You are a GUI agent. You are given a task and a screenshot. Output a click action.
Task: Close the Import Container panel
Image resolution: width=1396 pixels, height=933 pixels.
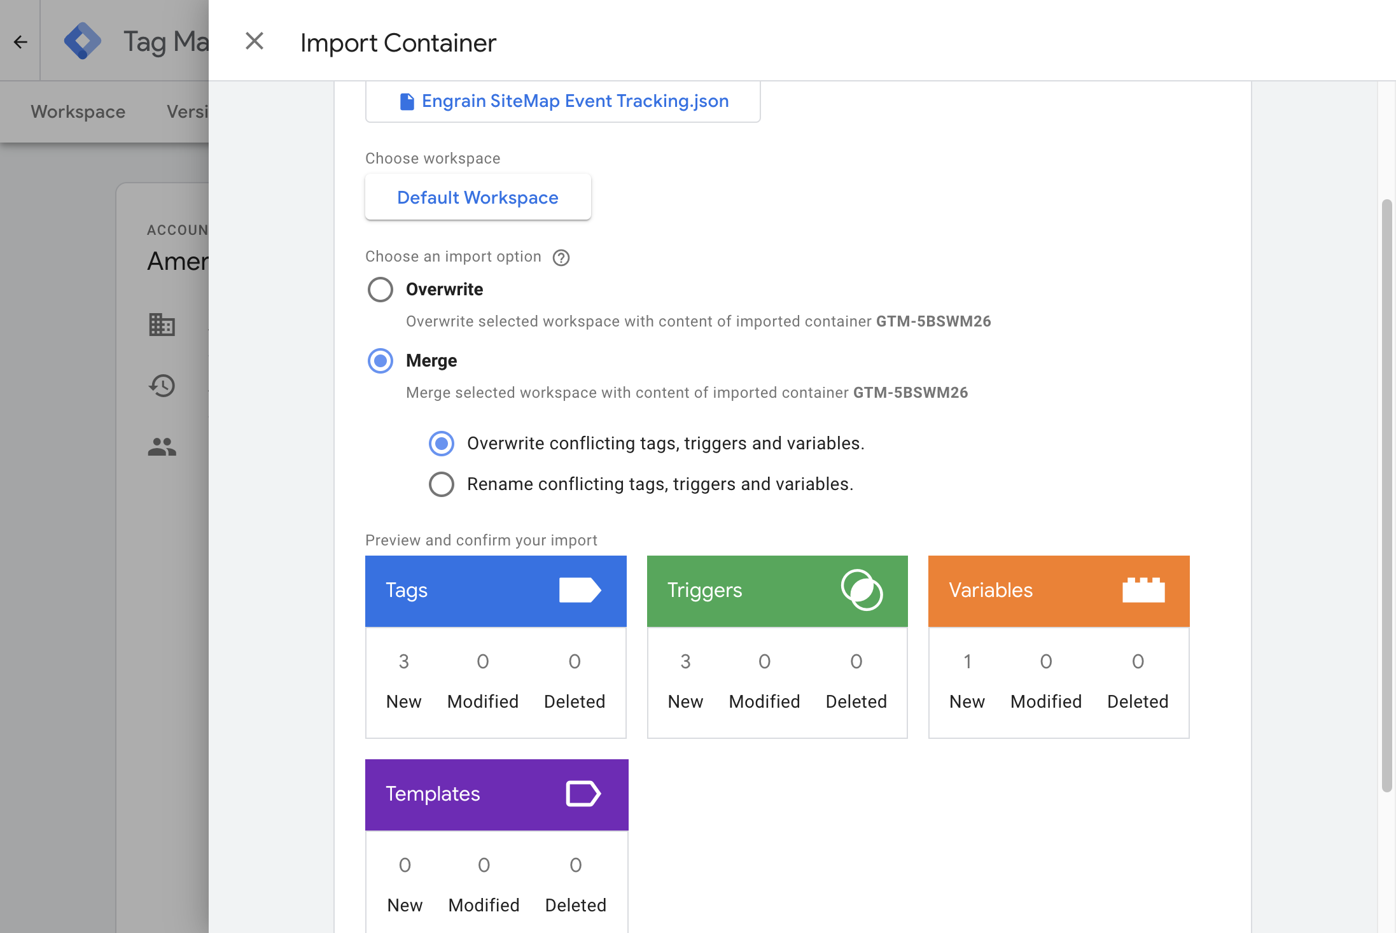click(255, 41)
